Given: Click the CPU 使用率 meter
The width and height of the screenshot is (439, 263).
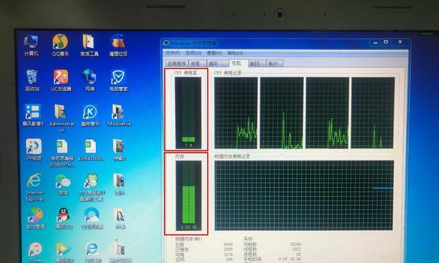Looking at the screenshot, I should (x=188, y=112).
